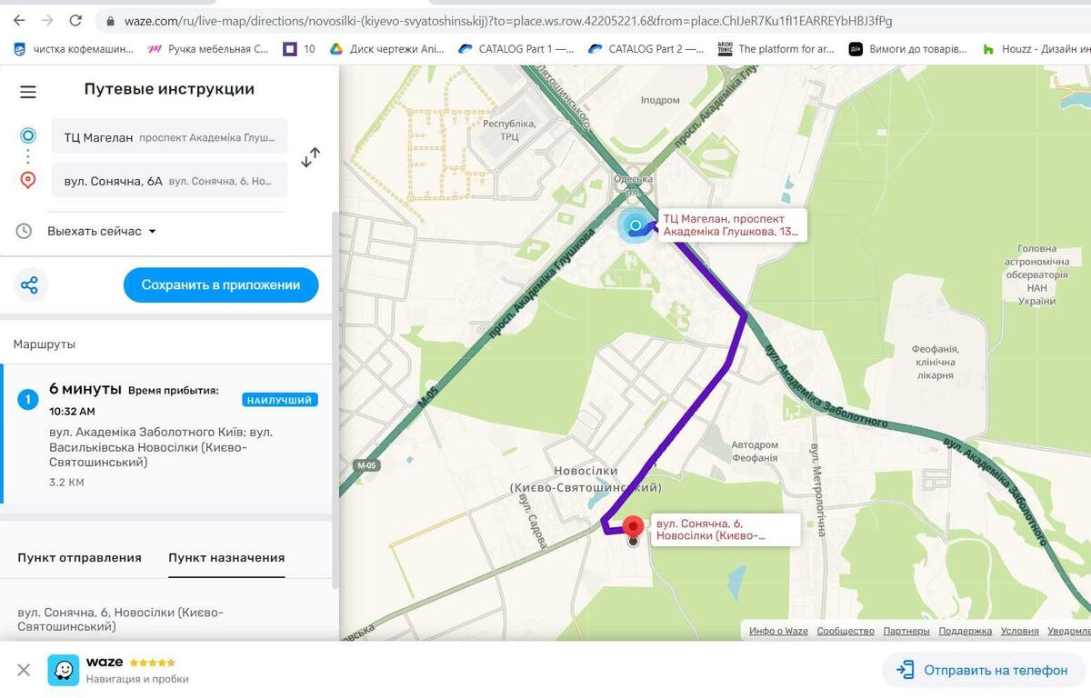
Task: Open the Поддержка link in the map footer
Action: coord(965,631)
